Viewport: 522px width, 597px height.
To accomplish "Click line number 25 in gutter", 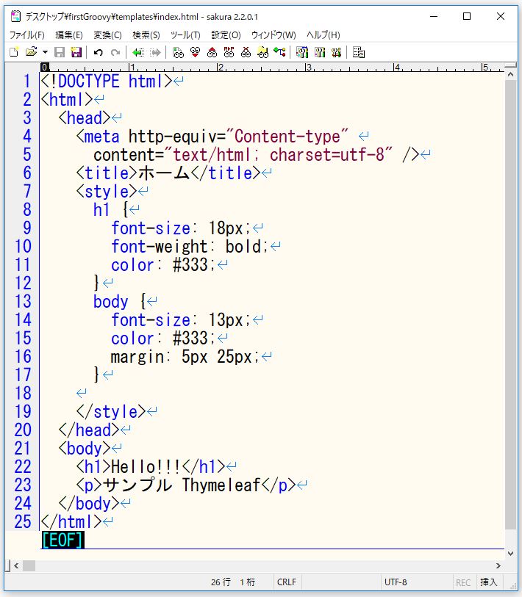I will (23, 521).
